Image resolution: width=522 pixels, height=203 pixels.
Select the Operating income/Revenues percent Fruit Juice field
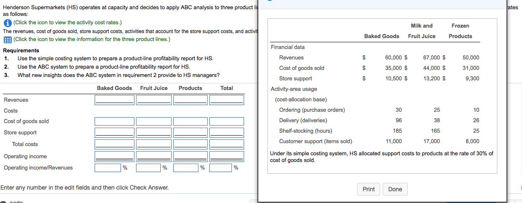[x=149, y=168]
